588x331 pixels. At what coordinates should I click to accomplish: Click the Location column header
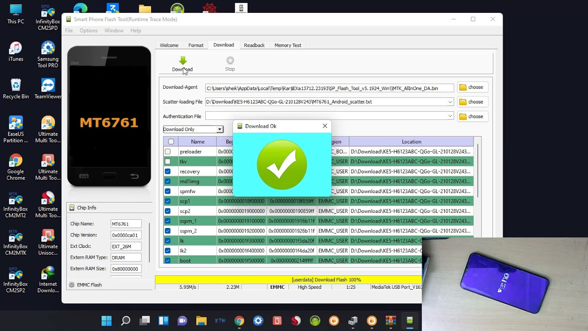coord(412,142)
